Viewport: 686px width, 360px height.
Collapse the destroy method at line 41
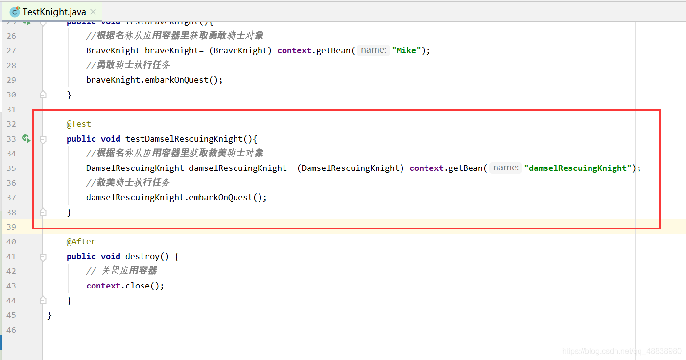[x=43, y=257]
